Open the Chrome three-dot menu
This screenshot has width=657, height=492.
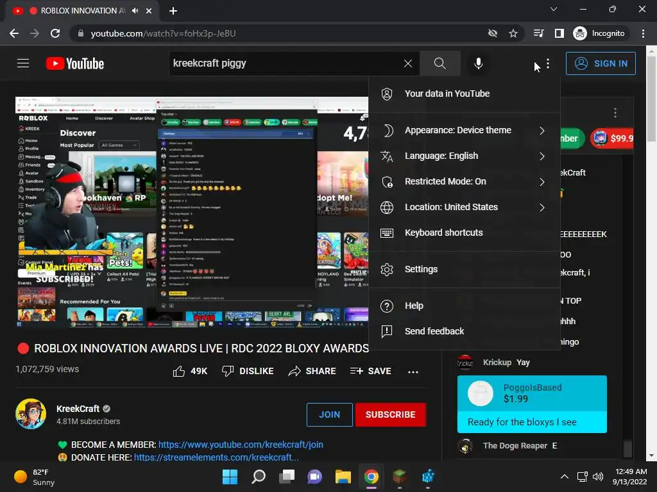643,33
